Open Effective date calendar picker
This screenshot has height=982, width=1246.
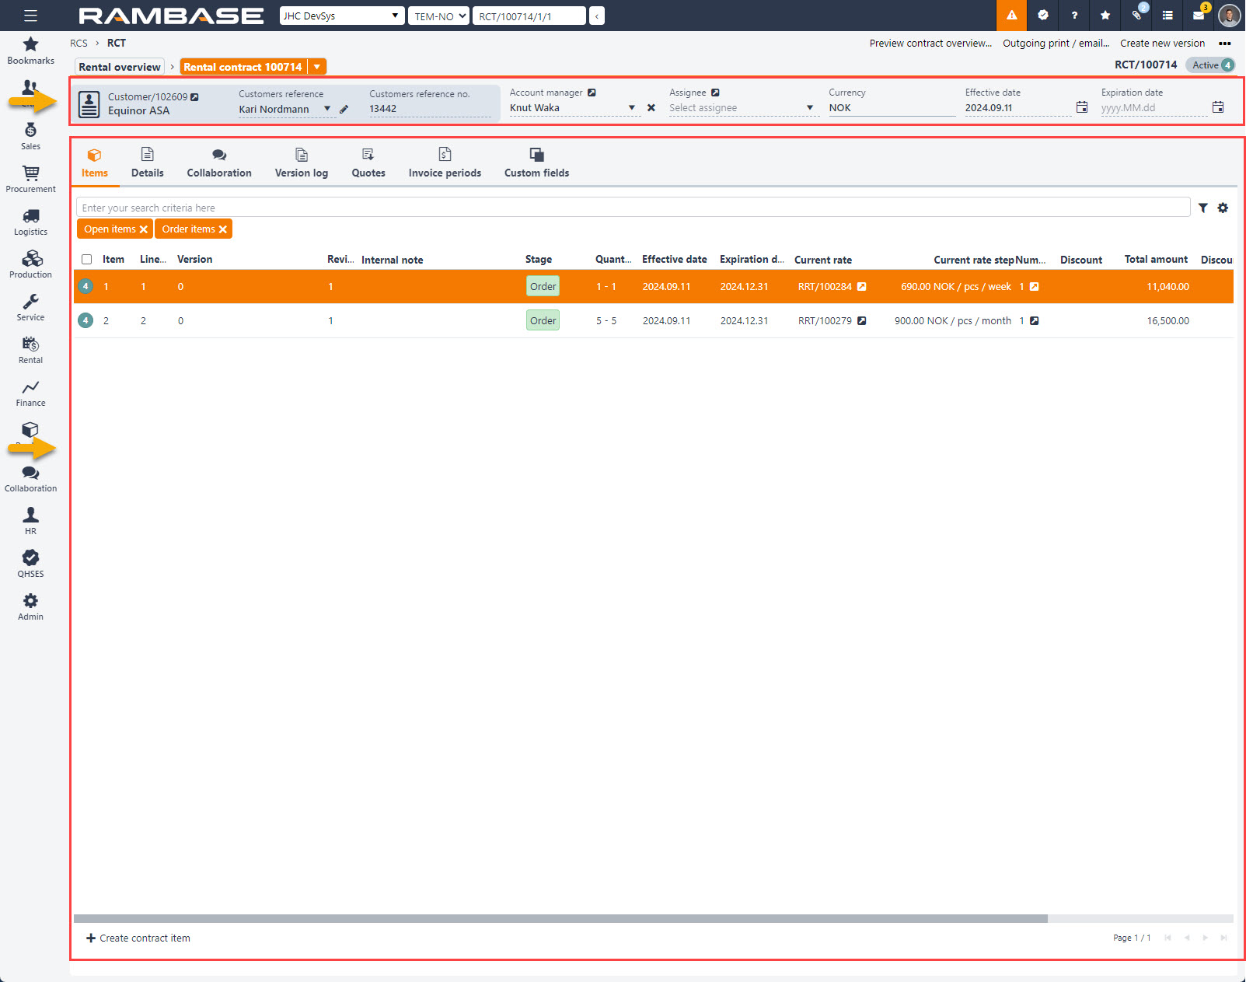click(1081, 107)
